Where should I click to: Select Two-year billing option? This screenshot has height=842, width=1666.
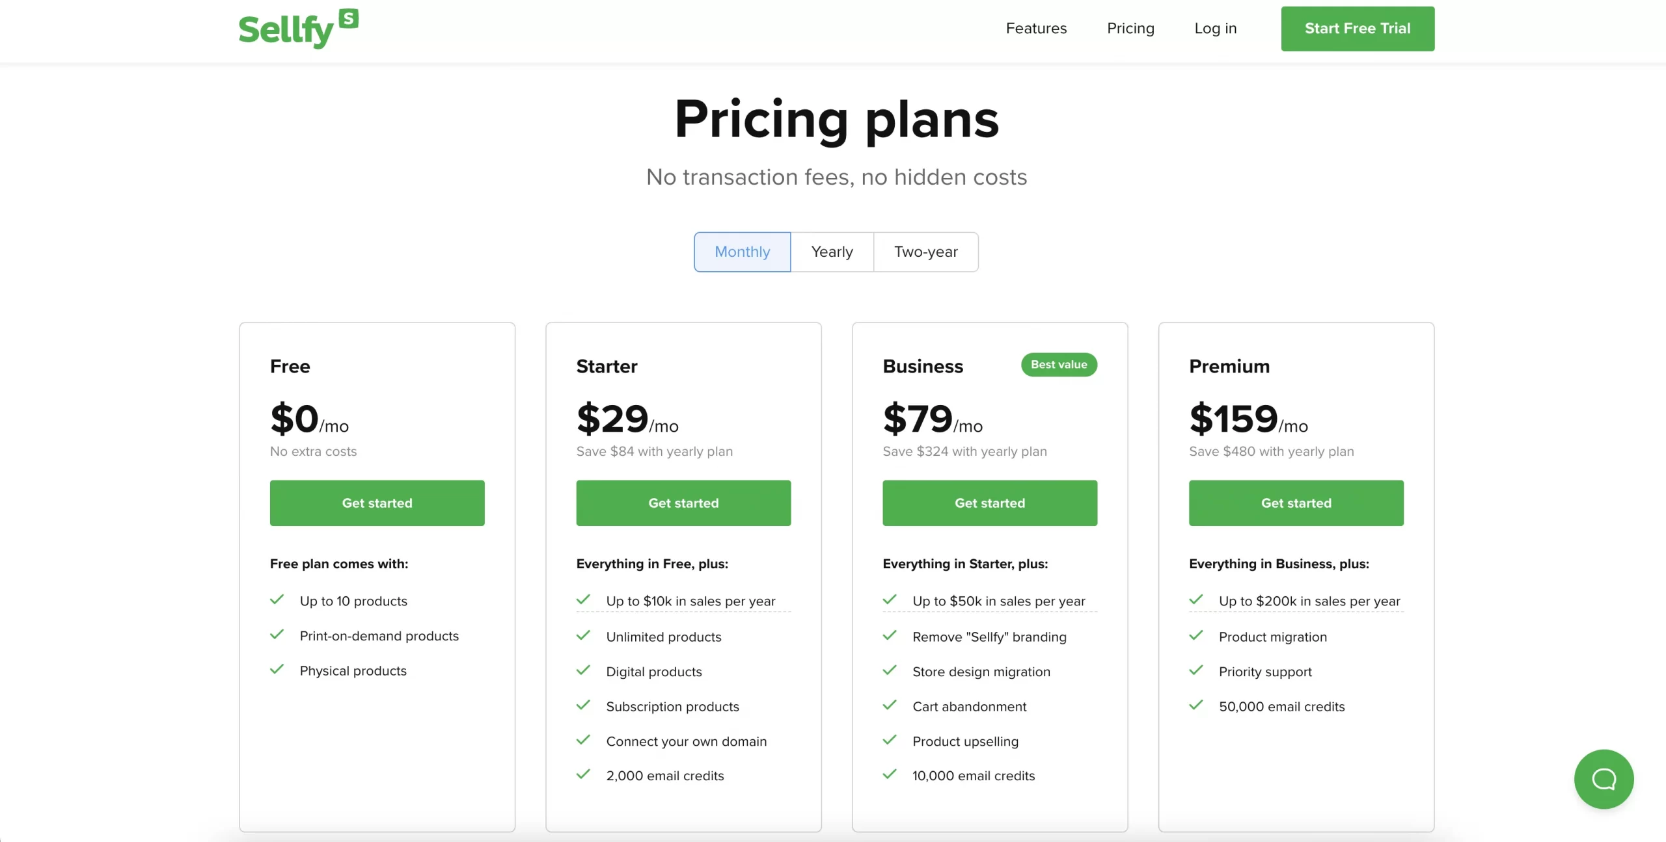click(x=925, y=252)
